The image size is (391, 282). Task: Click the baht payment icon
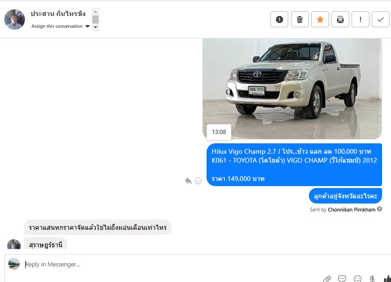click(372, 279)
